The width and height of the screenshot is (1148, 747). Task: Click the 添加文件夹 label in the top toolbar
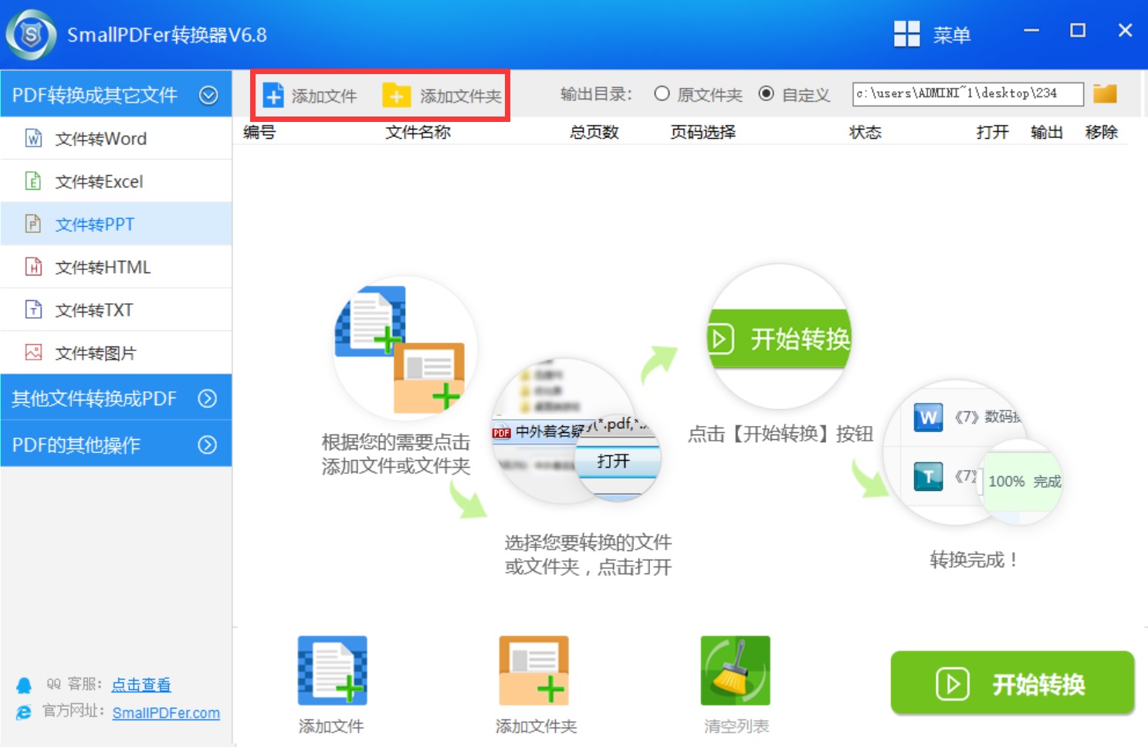pyautogui.click(x=461, y=96)
